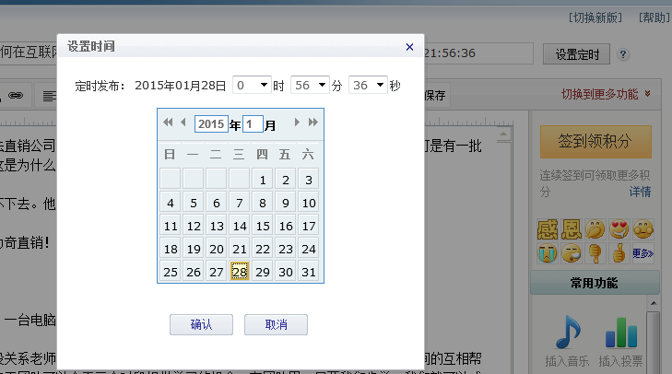
Task: Open the minute dropdown showing 56
Action: (x=310, y=85)
